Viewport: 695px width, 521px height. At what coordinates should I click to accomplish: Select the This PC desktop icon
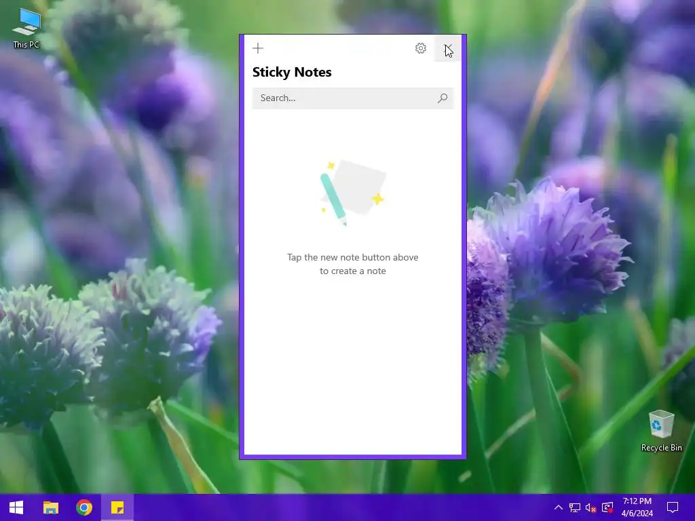[x=26, y=28]
